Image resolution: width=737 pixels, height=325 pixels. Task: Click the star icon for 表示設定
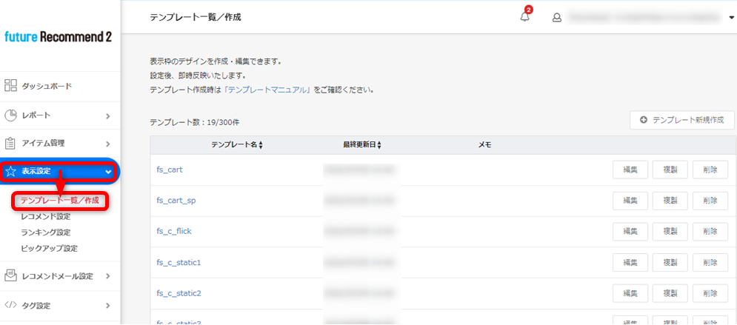[x=10, y=172]
